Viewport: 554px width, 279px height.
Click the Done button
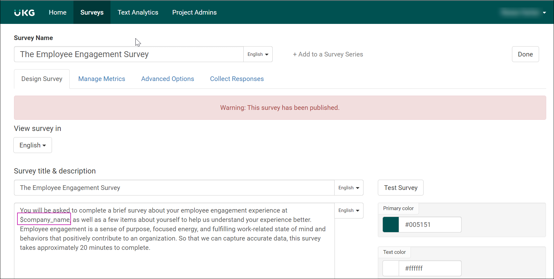(x=525, y=54)
